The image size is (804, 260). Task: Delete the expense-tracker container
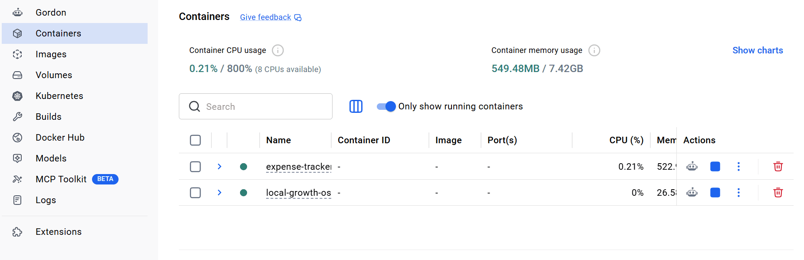[x=778, y=167]
